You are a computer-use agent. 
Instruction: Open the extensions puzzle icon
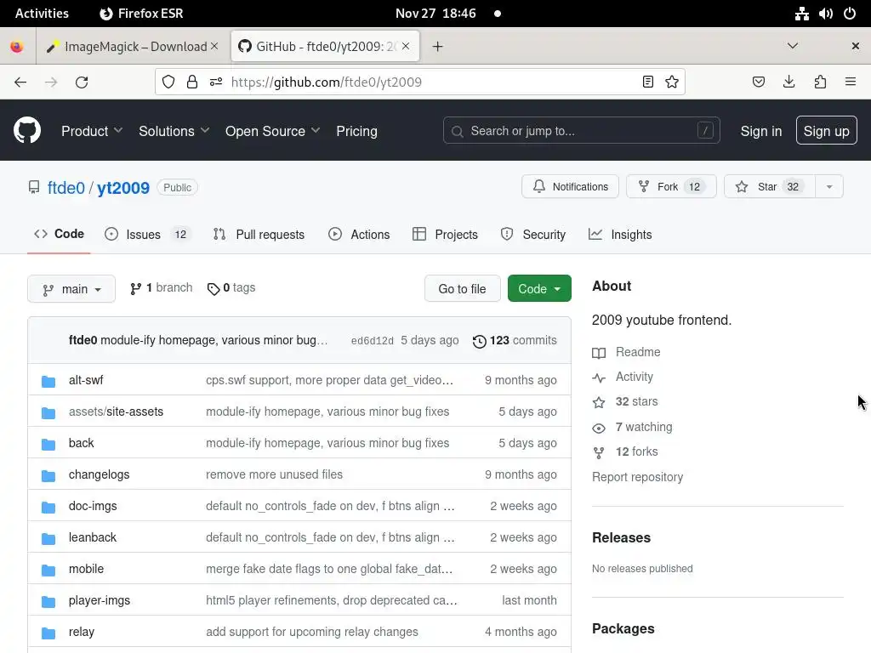coord(820,82)
